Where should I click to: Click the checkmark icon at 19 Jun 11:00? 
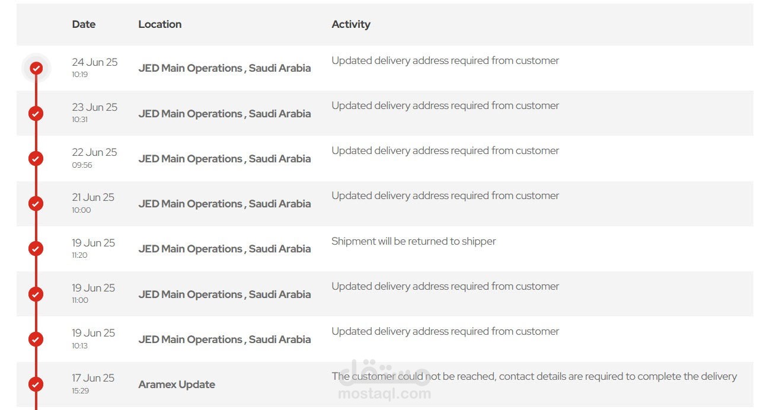36,294
